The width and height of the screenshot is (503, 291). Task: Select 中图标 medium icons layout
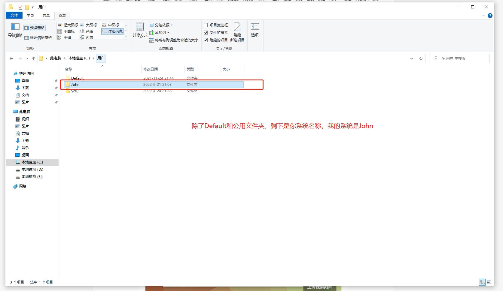pyautogui.click(x=111, y=25)
